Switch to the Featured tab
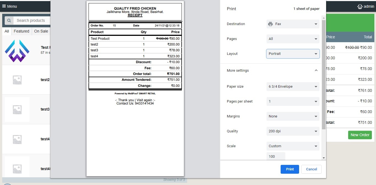Screen dimensions: 376x185 [x=22, y=31]
